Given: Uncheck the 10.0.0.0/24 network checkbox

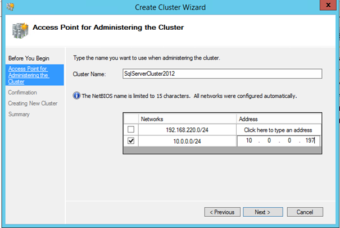Looking at the screenshot, I should 130,141.
